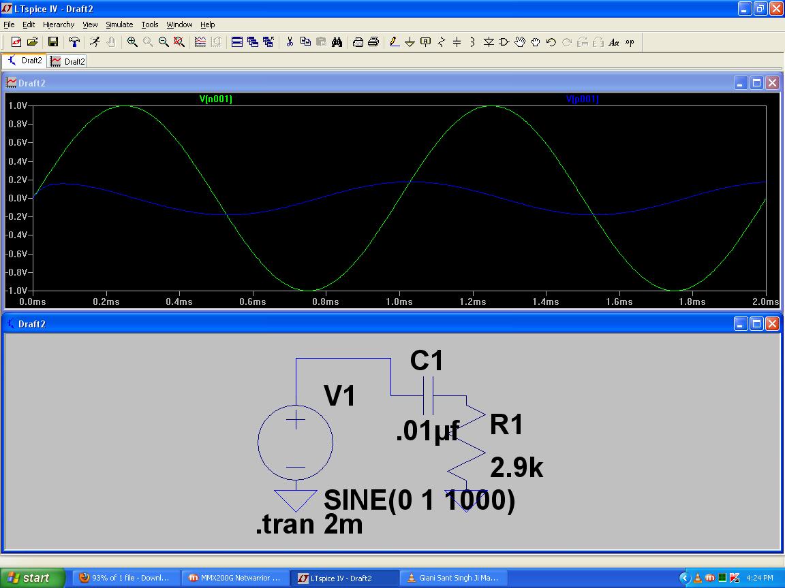The height and width of the screenshot is (588, 785).
Task: Click the waveform plot Draft2 title bar
Action: coord(392,83)
